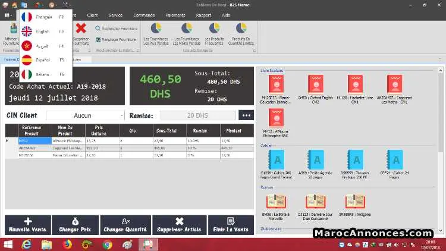This screenshot has width=446, height=251.
Task: Open the Windows Start button
Action: (x=8, y=244)
